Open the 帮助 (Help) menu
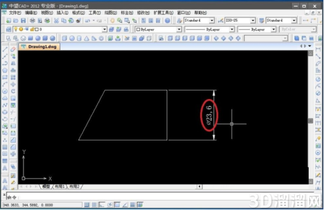324x210 pixels. (x=201, y=13)
